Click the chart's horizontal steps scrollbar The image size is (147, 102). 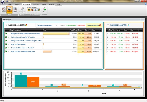77,88
